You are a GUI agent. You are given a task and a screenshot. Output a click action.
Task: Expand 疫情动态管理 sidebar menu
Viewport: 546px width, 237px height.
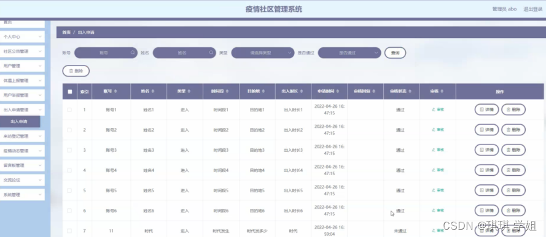[x=22, y=151]
